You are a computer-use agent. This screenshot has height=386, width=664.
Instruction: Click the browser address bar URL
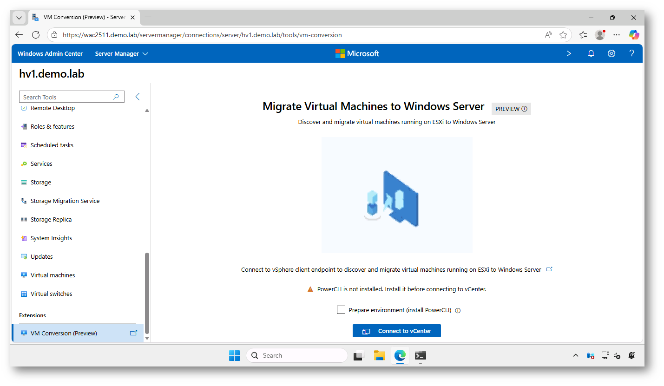click(x=202, y=35)
